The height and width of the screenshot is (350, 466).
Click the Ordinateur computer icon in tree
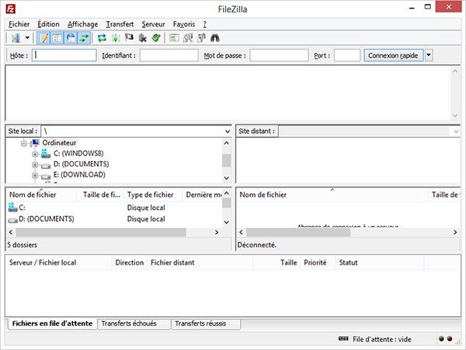tap(35, 143)
